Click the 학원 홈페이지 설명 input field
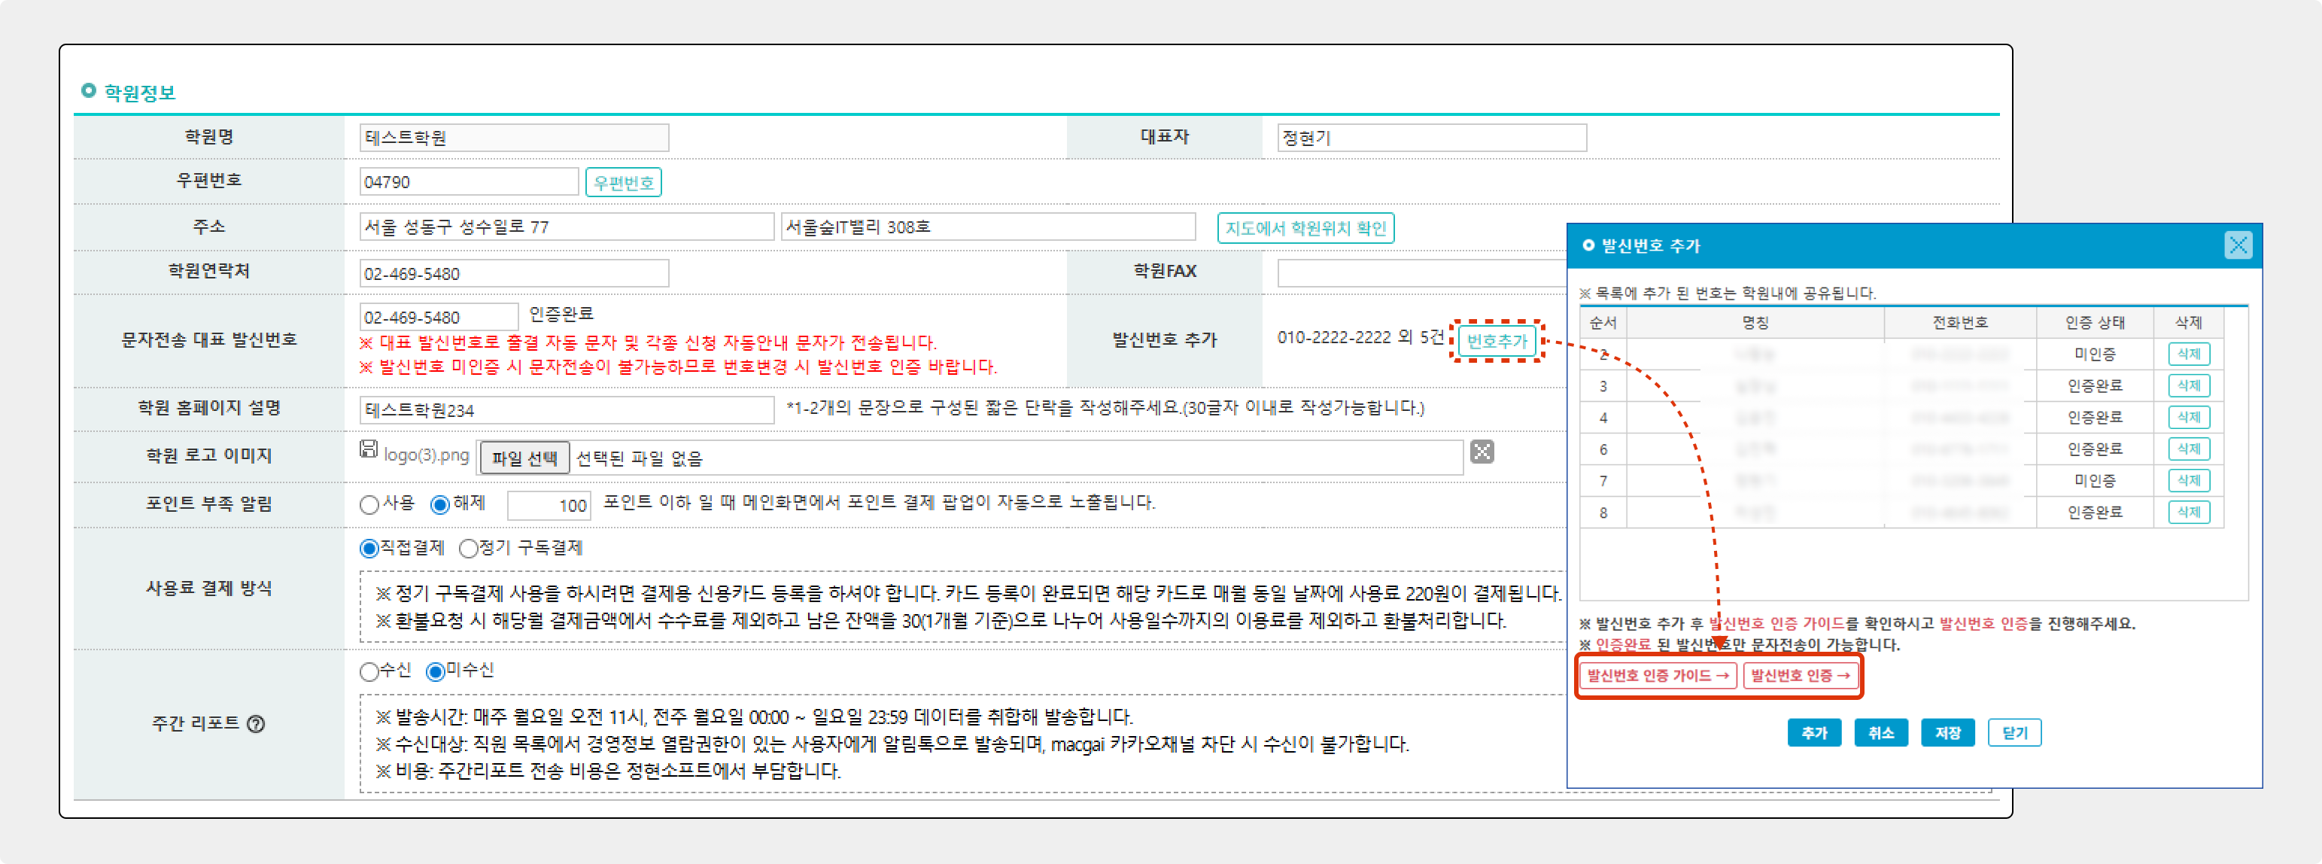2322x864 pixels. pyautogui.click(x=566, y=410)
